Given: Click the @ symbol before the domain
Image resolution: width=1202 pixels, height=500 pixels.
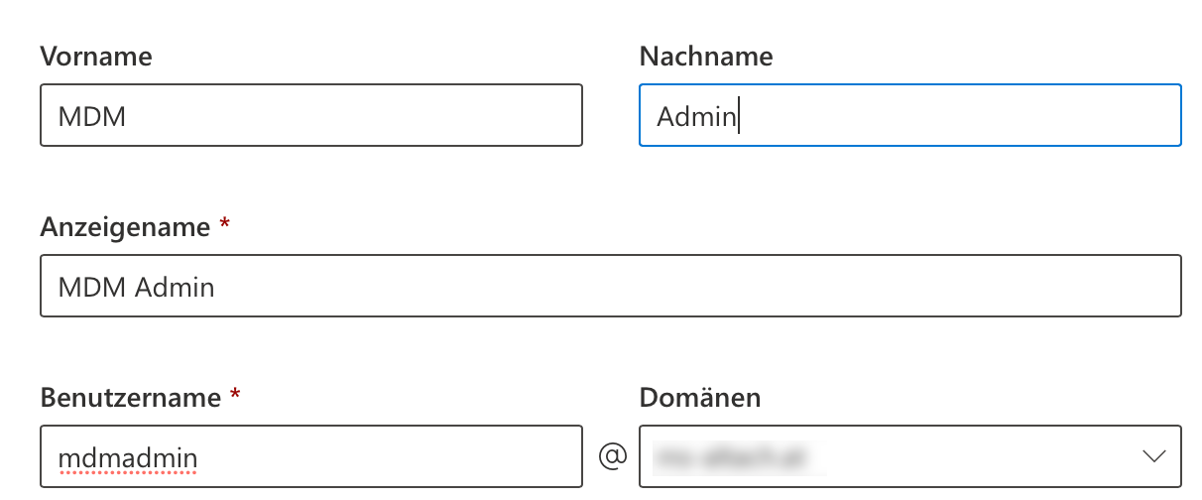Looking at the screenshot, I should 612,457.
